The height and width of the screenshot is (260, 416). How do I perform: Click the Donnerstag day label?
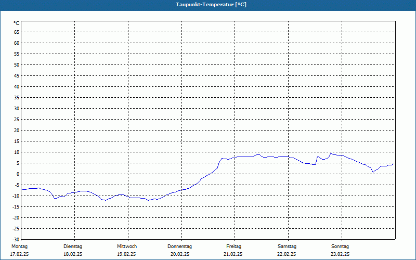(179, 246)
